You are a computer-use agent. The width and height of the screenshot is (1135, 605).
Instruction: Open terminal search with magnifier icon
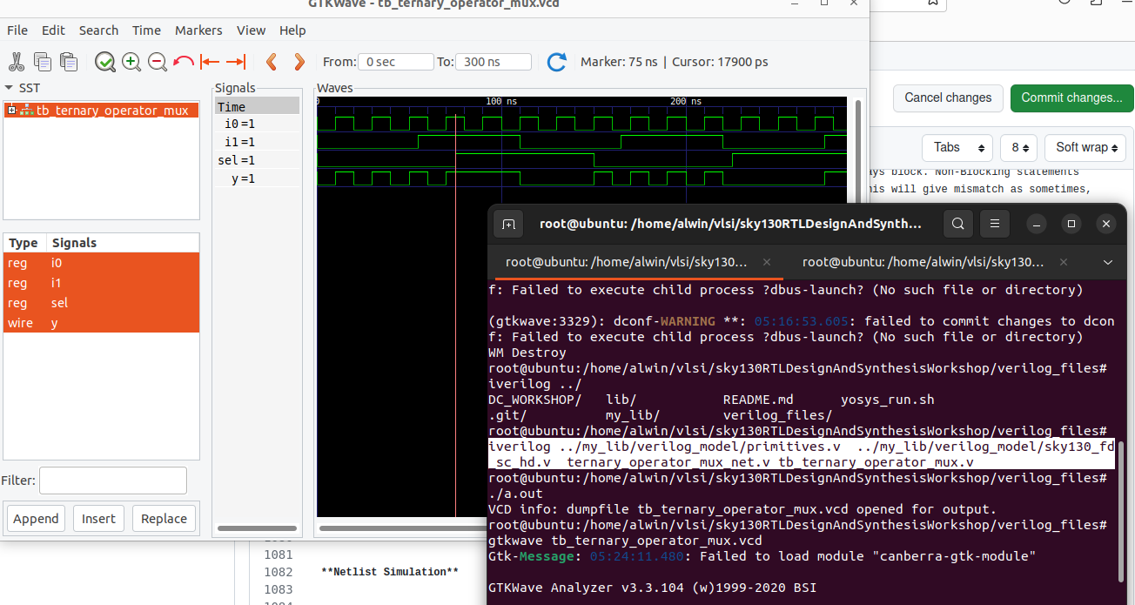coord(957,224)
